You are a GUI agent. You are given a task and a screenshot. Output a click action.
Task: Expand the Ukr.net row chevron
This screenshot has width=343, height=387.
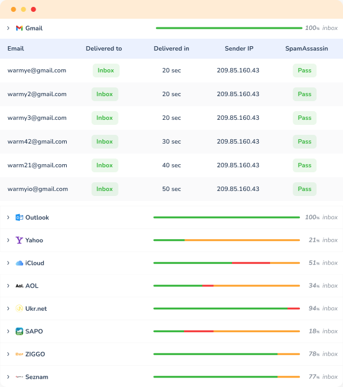pos(8,308)
